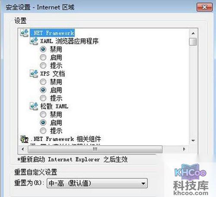This screenshot has height=197, width=216.
Task: Close the 安全设置 dialog
Action: tap(204, 7)
